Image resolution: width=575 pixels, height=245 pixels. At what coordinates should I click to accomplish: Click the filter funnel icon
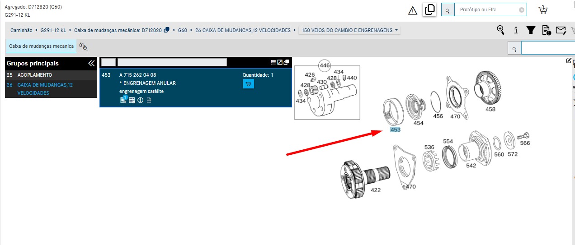coord(531,30)
